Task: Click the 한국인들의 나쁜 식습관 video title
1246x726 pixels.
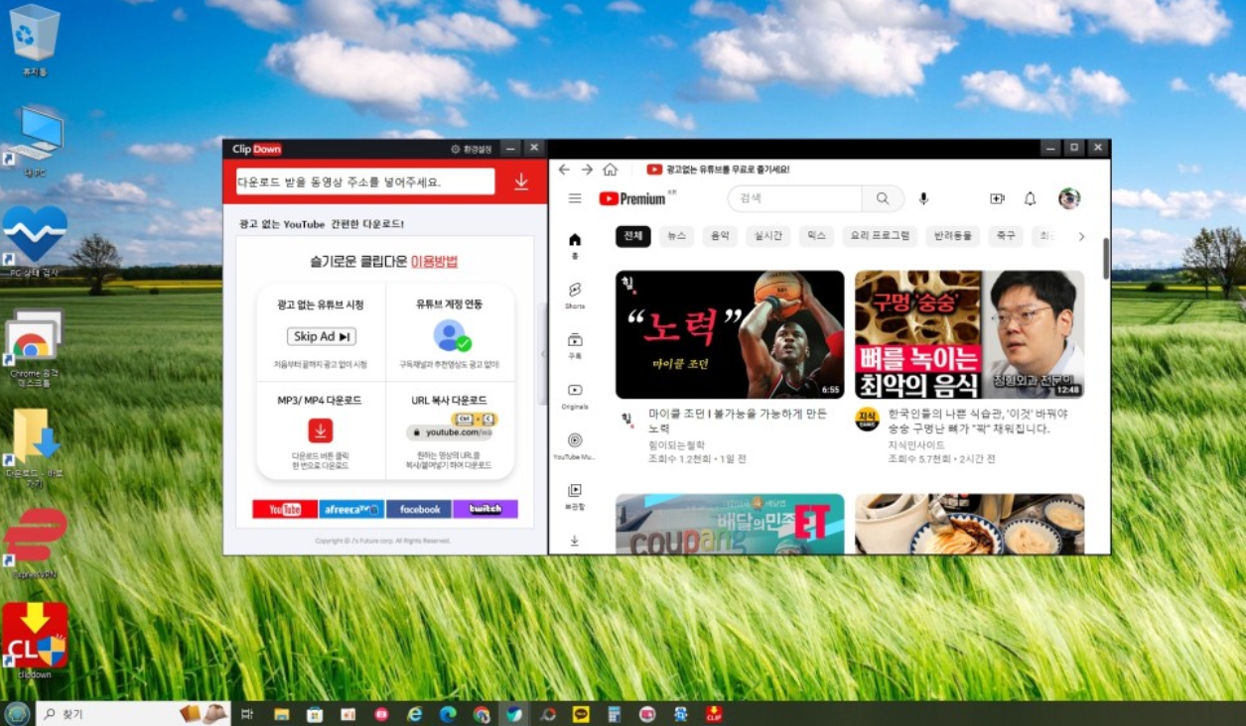Action: pyautogui.click(x=978, y=422)
